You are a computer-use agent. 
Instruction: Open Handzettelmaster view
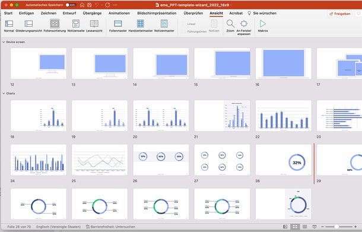(x=141, y=24)
